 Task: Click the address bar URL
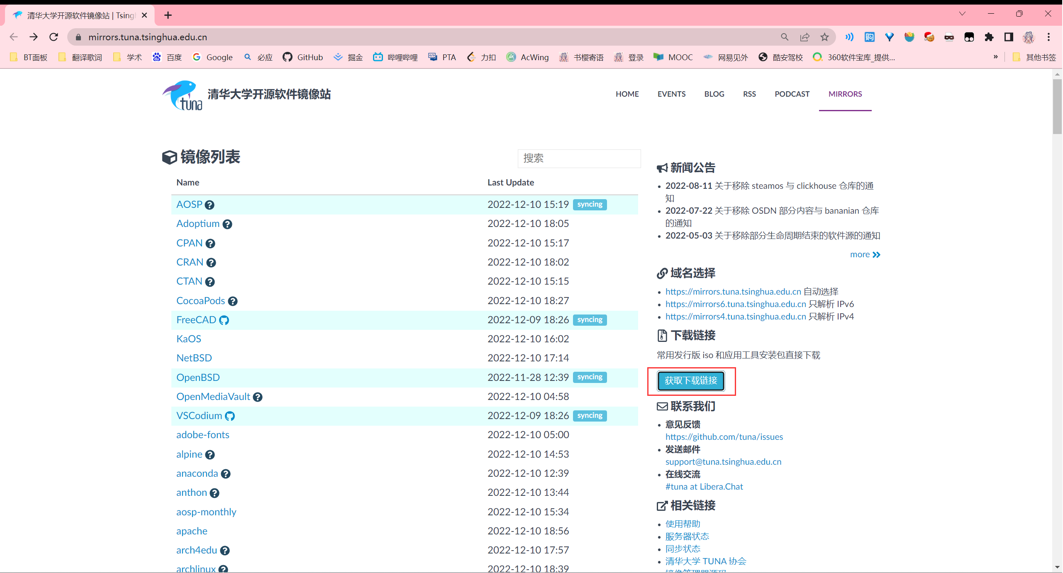[x=147, y=37]
